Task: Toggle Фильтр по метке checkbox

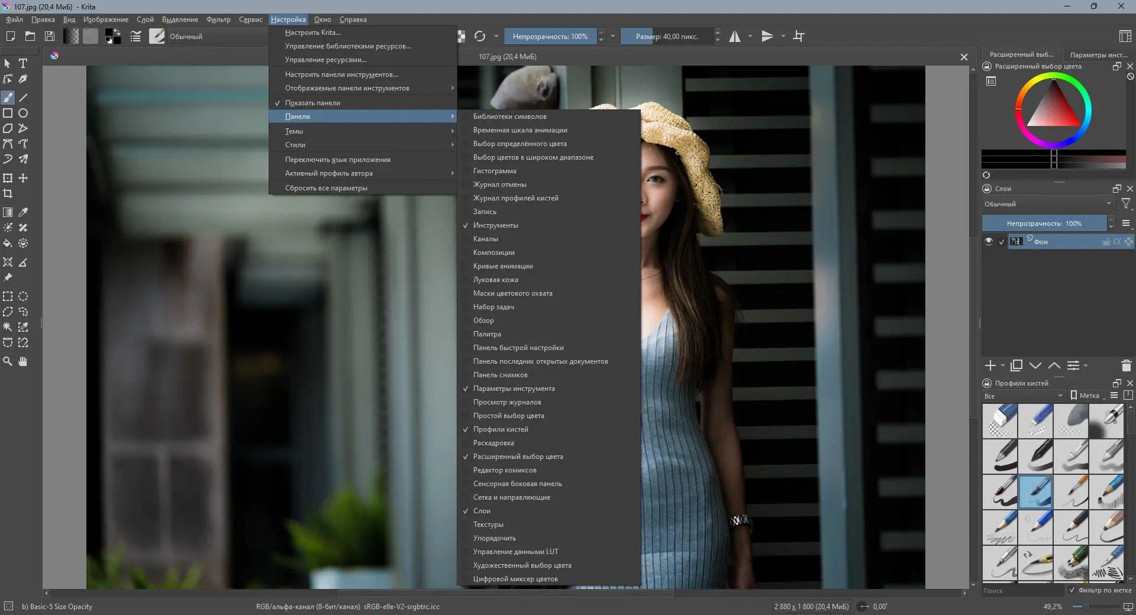Action: click(1072, 590)
